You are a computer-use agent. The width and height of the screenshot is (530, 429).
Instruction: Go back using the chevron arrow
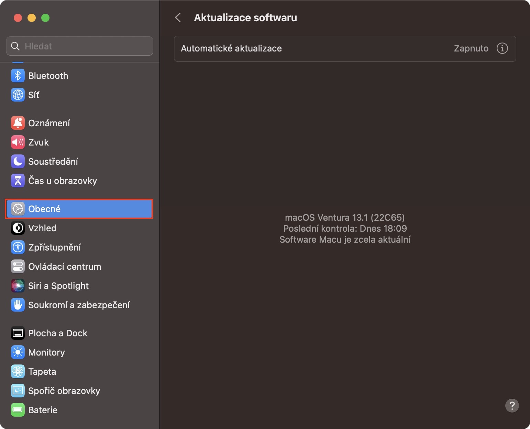178,18
